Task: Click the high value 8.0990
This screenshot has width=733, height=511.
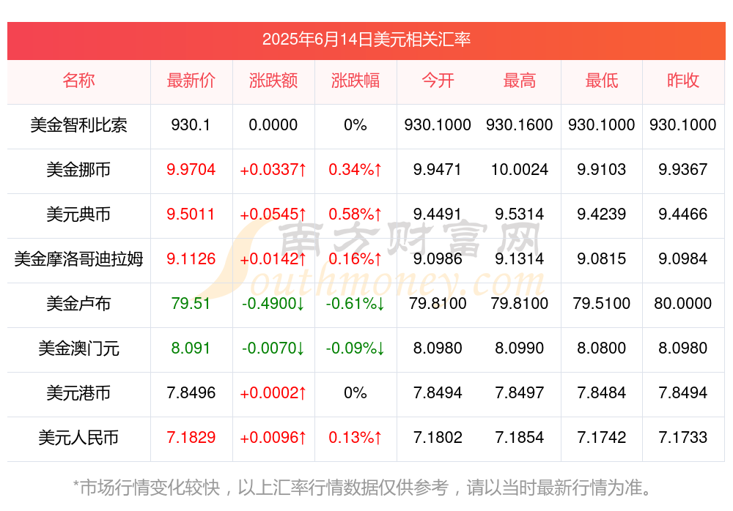Action: (520, 348)
